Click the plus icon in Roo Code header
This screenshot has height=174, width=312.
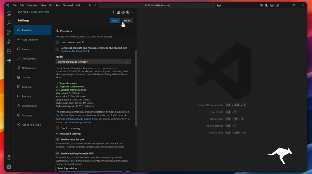114,12
